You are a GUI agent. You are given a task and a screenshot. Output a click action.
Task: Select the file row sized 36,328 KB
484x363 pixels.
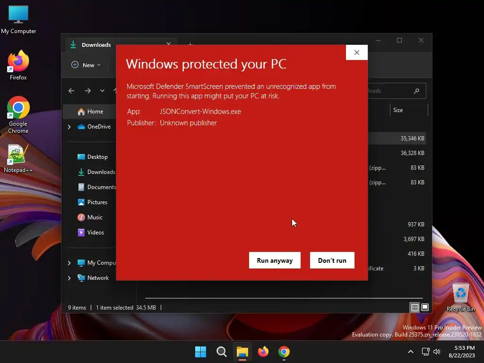[398, 153]
